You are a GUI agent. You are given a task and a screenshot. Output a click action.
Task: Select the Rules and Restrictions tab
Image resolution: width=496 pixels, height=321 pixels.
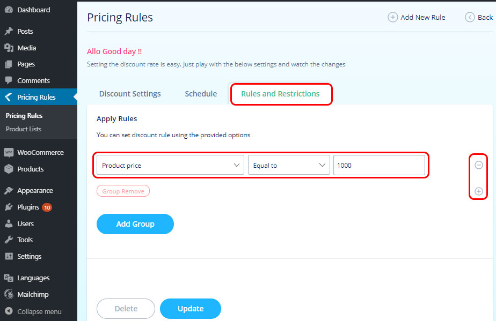[x=280, y=94]
